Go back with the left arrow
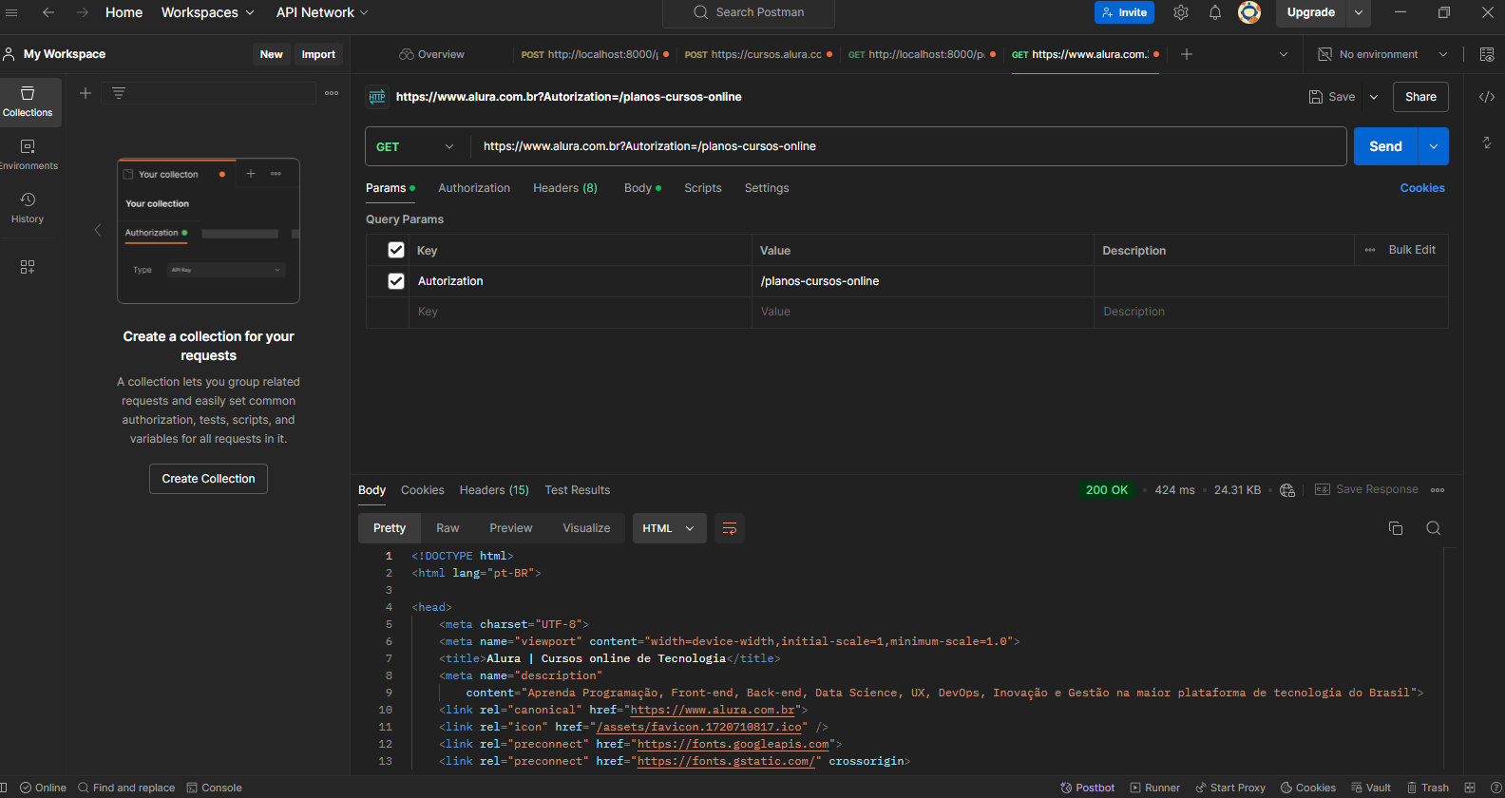The image size is (1505, 798). 48,12
